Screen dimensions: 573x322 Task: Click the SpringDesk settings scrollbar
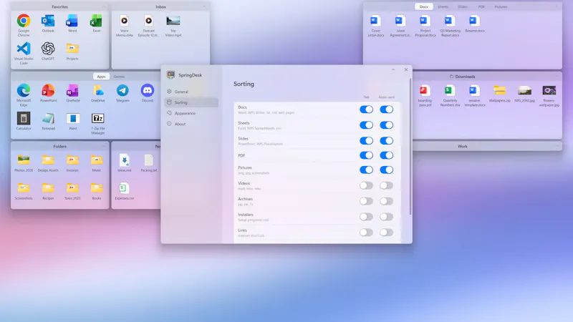click(x=410, y=146)
